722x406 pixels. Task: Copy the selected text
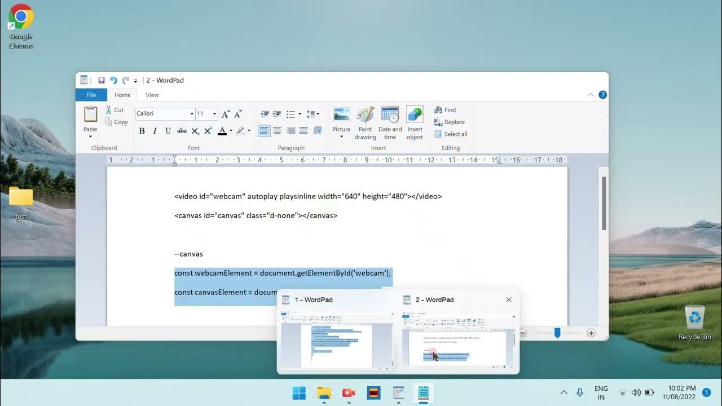(116, 122)
